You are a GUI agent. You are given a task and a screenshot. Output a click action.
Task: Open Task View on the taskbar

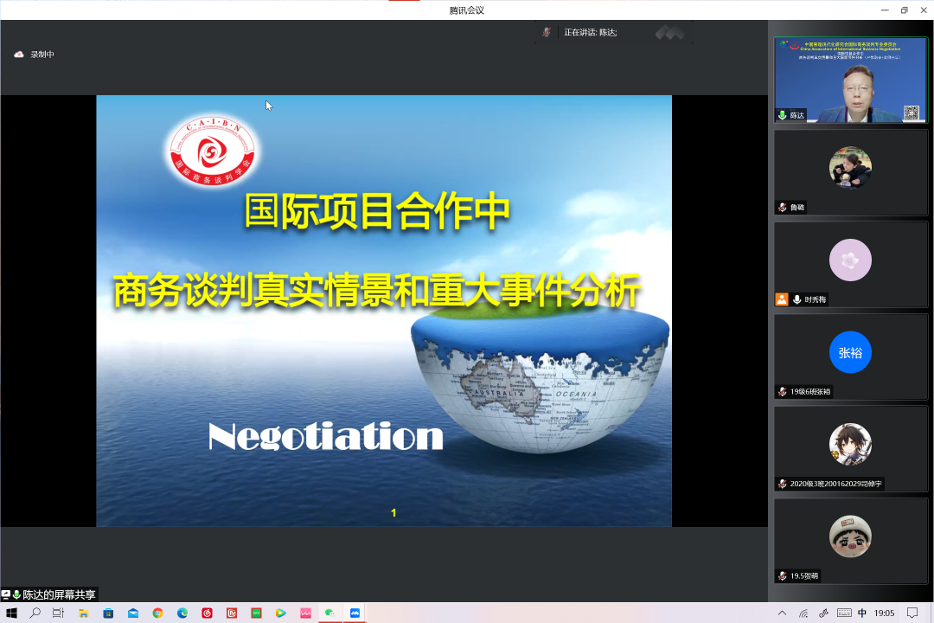58,613
